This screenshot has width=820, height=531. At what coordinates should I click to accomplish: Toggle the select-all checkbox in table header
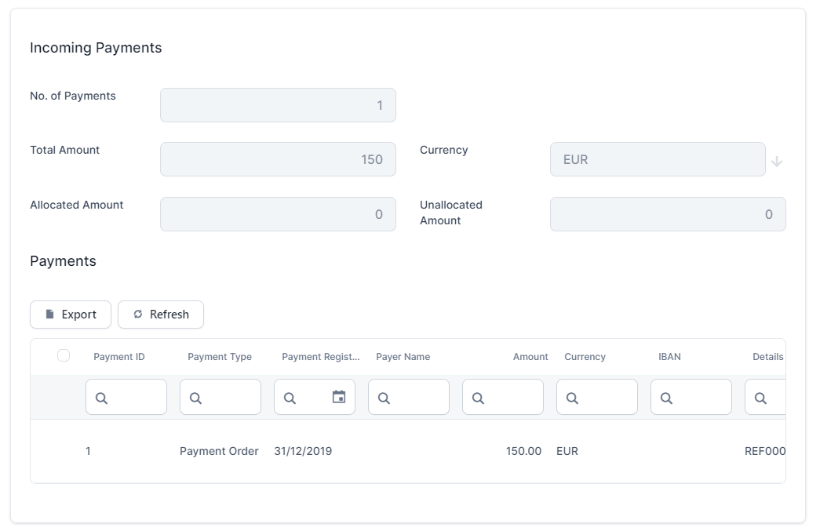64,356
